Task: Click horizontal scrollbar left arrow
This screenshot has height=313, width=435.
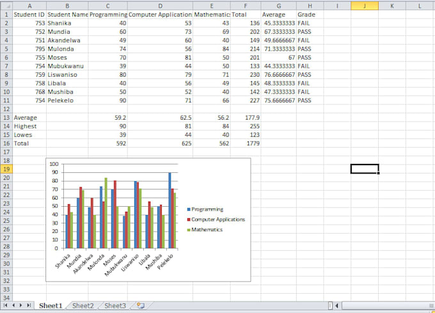Action: pyautogui.click(x=336, y=305)
